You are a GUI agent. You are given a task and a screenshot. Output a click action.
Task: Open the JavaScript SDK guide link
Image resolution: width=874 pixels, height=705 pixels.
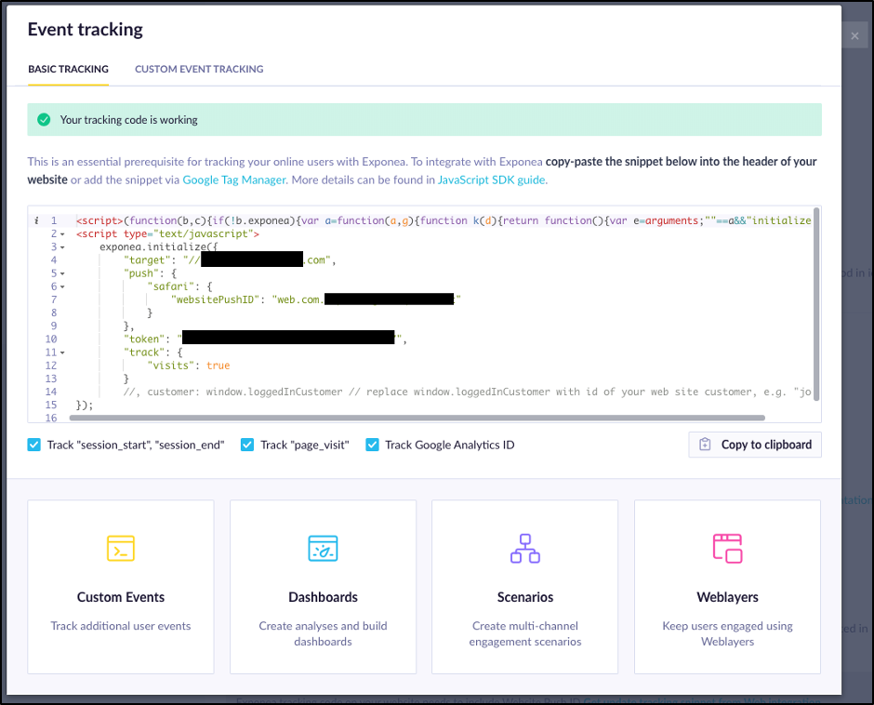[491, 180]
